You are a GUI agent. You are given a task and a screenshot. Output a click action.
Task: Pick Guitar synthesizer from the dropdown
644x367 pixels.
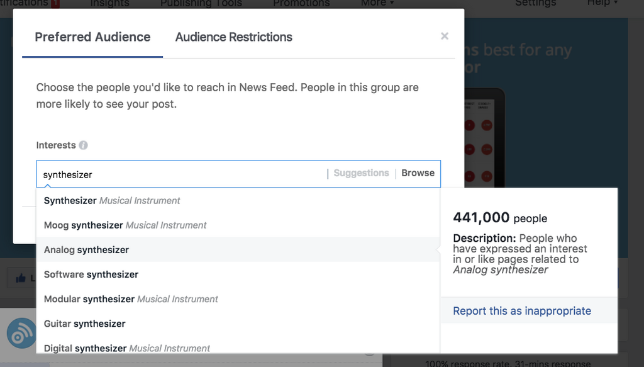(85, 324)
